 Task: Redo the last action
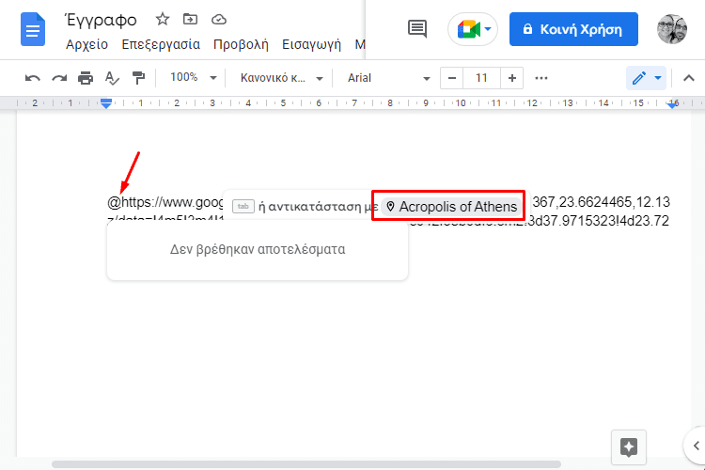tap(59, 78)
